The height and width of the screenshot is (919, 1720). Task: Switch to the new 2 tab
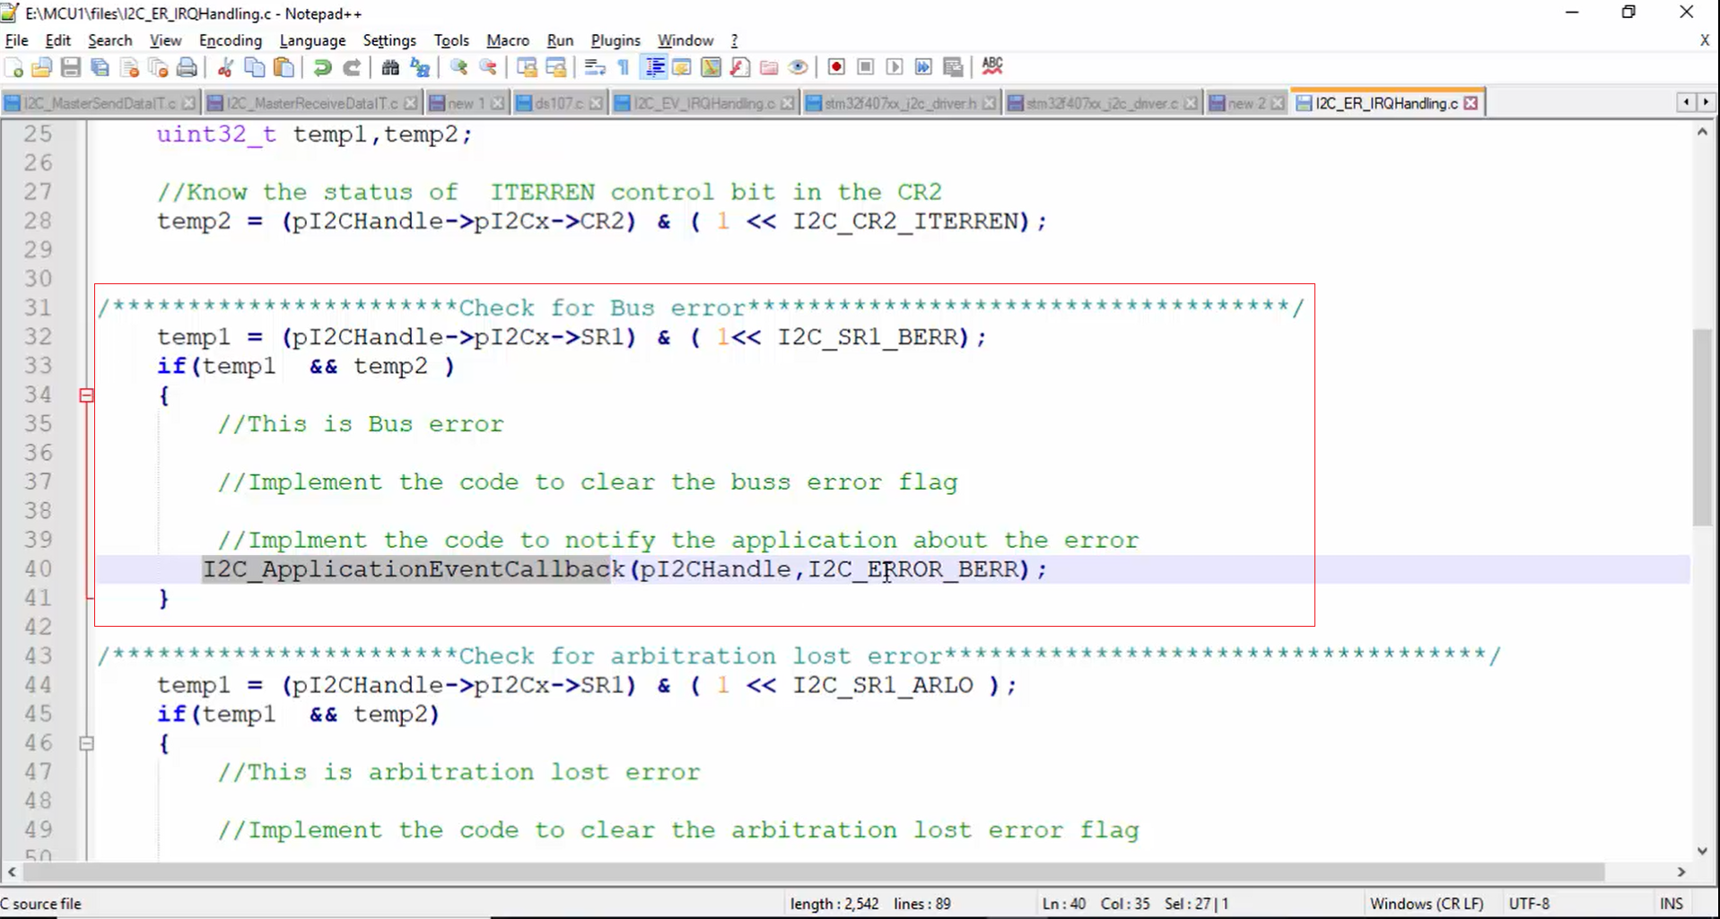click(1246, 103)
